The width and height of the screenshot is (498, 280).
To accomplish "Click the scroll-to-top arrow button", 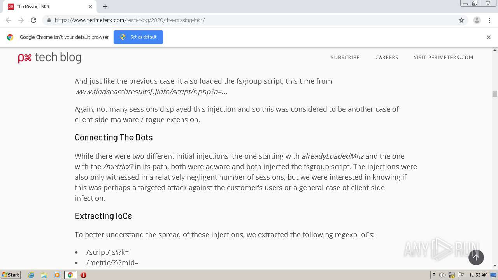I will pyautogui.click(x=476, y=257).
